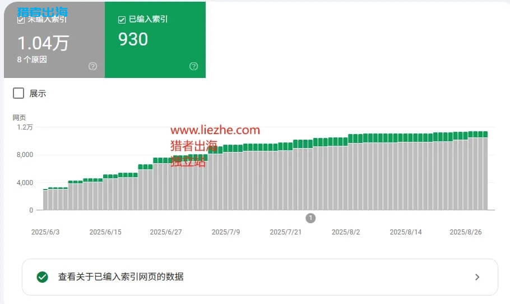Toggle the 未编入索引 checkbox
The width and height of the screenshot is (510, 304).
click(21, 20)
